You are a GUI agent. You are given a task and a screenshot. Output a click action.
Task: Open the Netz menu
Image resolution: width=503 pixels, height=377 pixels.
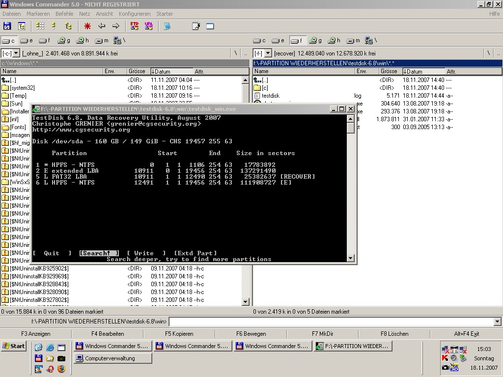[84, 14]
